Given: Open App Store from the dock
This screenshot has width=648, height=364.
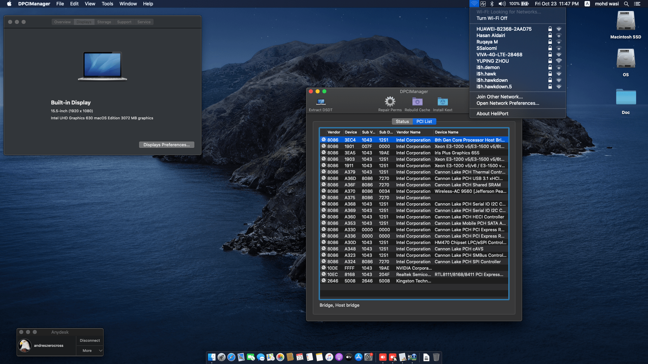Looking at the screenshot, I should (358, 357).
